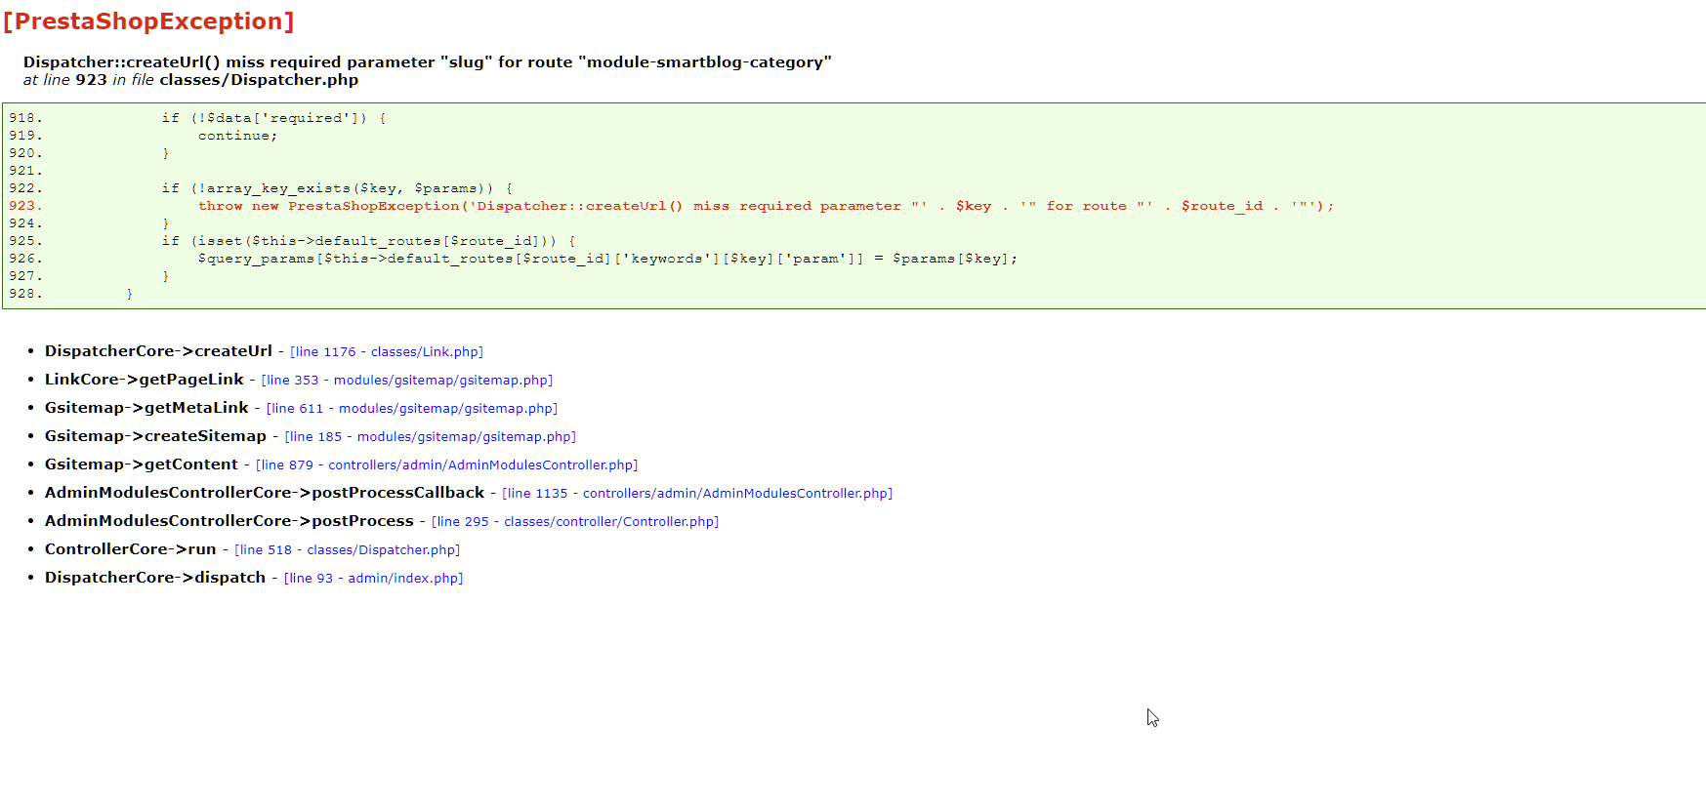Viewport: 1706px width, 807px height.
Task: Open the Gsitemap->getMetaLink stack trace entry
Action: pyautogui.click(x=146, y=408)
